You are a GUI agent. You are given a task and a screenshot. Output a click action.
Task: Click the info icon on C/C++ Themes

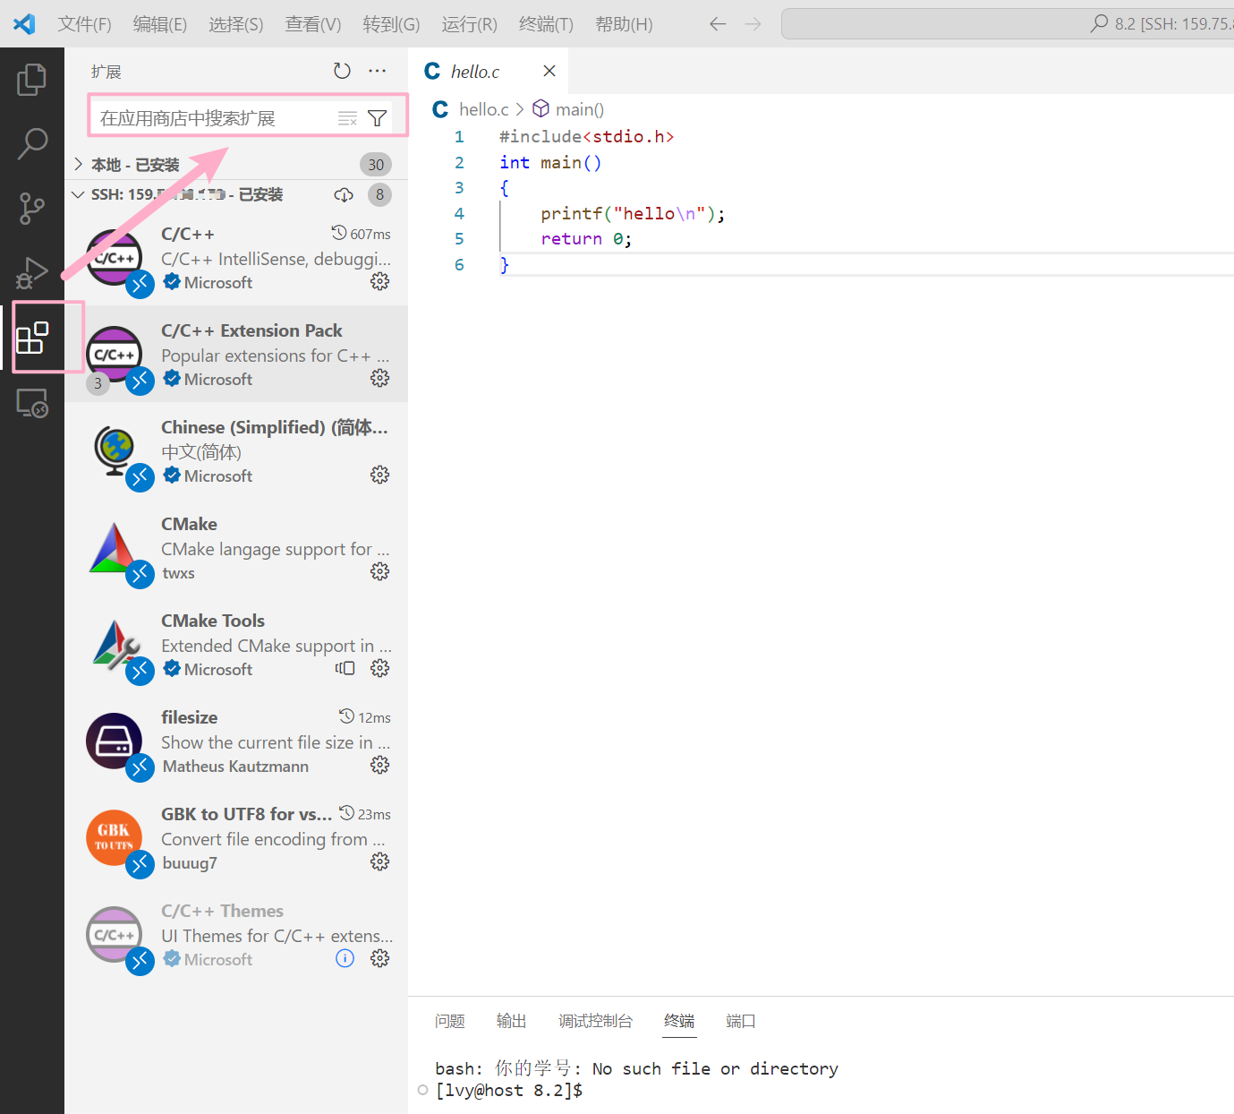[x=345, y=958]
